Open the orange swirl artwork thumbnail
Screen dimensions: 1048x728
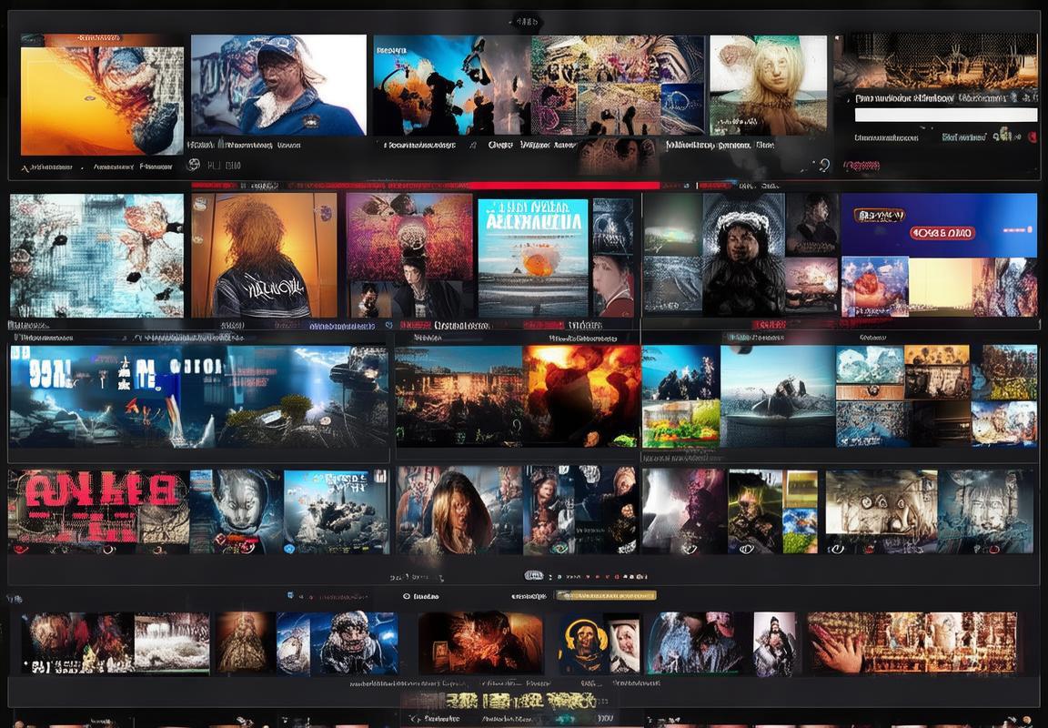pyautogui.click(x=102, y=100)
